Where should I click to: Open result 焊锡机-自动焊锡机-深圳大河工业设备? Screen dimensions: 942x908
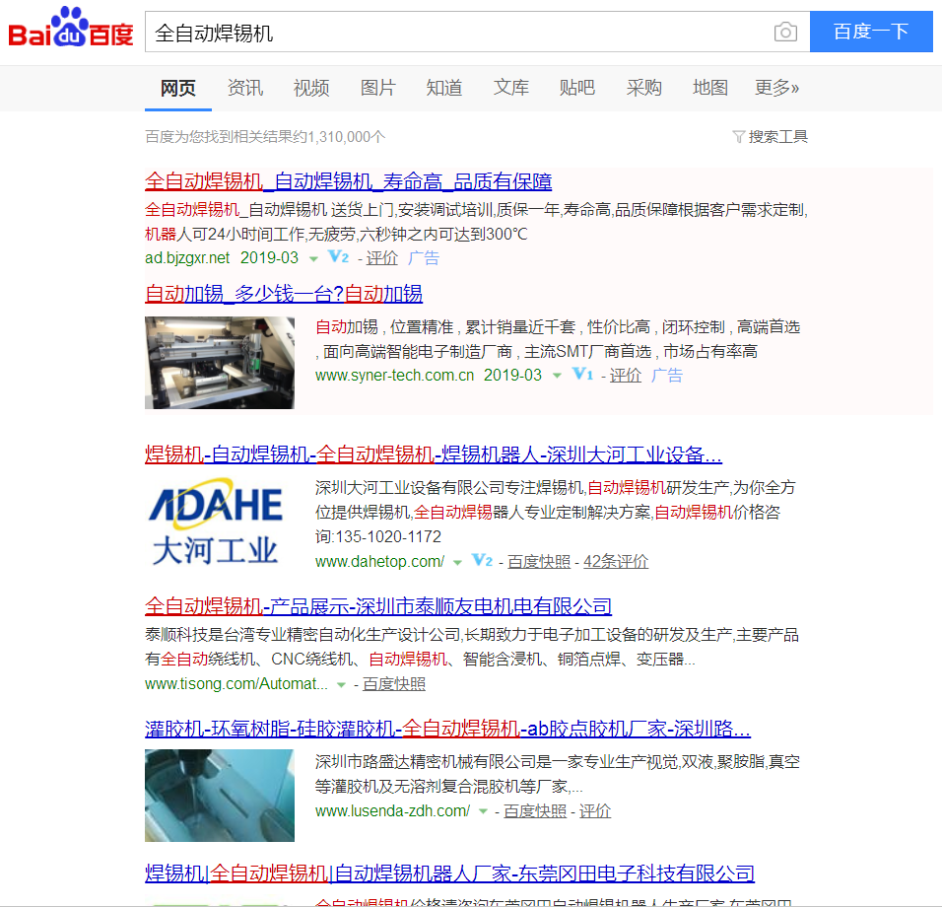click(434, 454)
